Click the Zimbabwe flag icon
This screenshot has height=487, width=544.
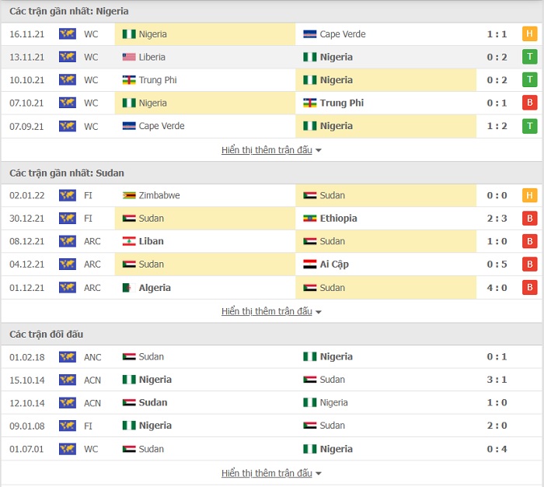129,195
